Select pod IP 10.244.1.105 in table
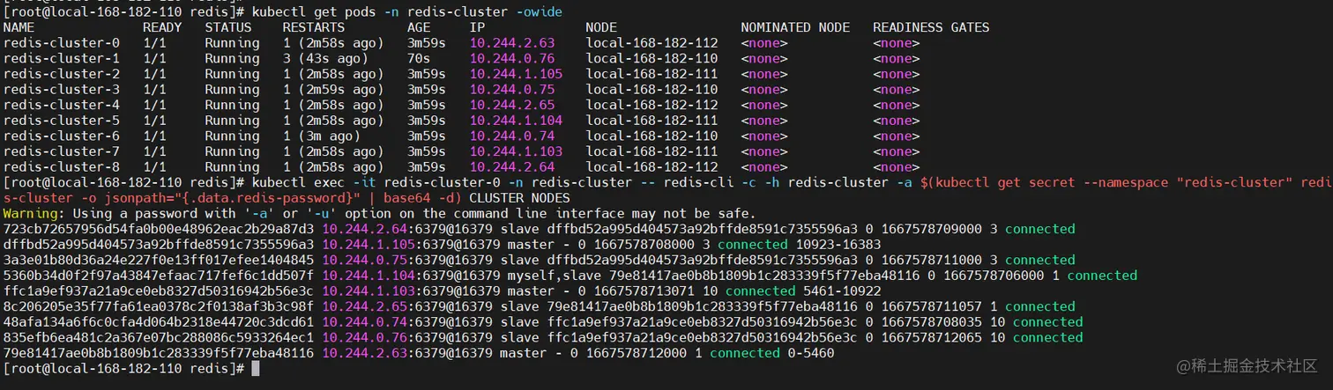The image size is (1333, 390). tap(516, 74)
